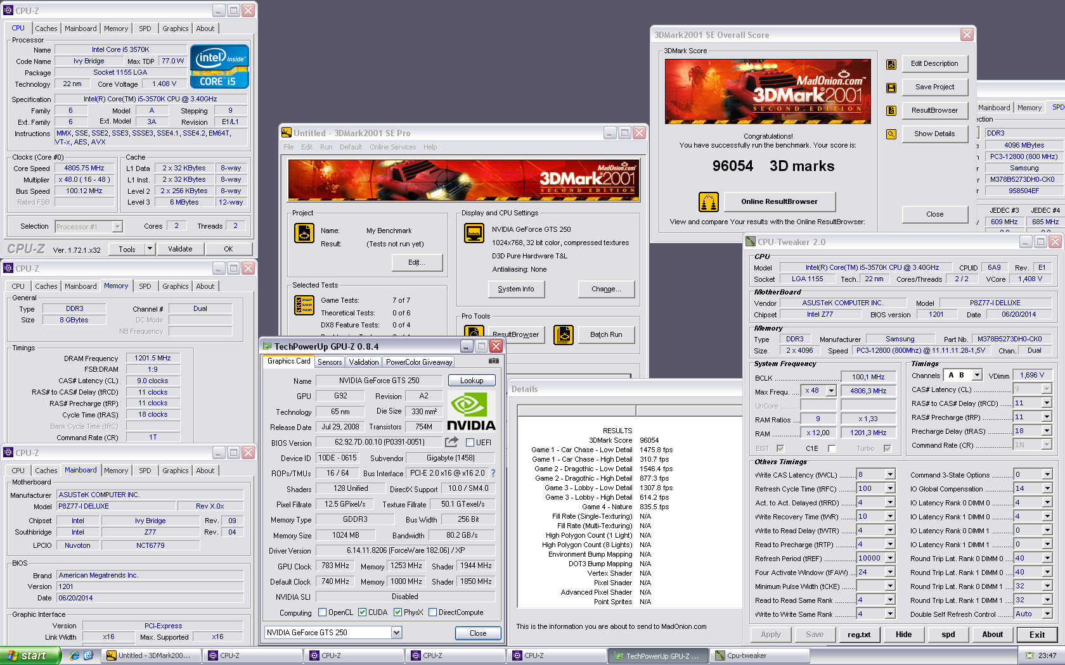Open the RAS# to CAS# Delay (tRCD) dropdown in CPU-Tweaker
Viewport: 1065px width, 665px height.
pos(1047,403)
